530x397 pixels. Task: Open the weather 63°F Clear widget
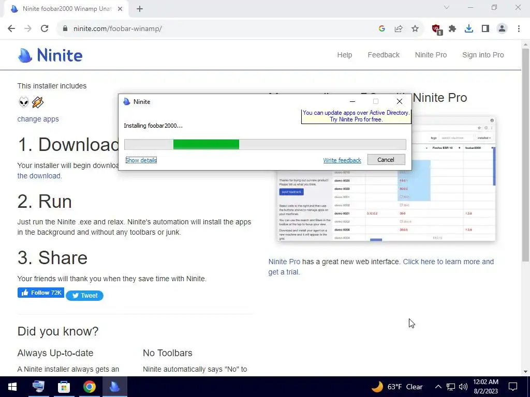(397, 387)
